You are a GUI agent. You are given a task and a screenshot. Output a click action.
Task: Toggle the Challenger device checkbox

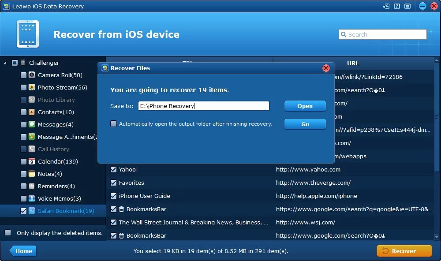[15, 63]
